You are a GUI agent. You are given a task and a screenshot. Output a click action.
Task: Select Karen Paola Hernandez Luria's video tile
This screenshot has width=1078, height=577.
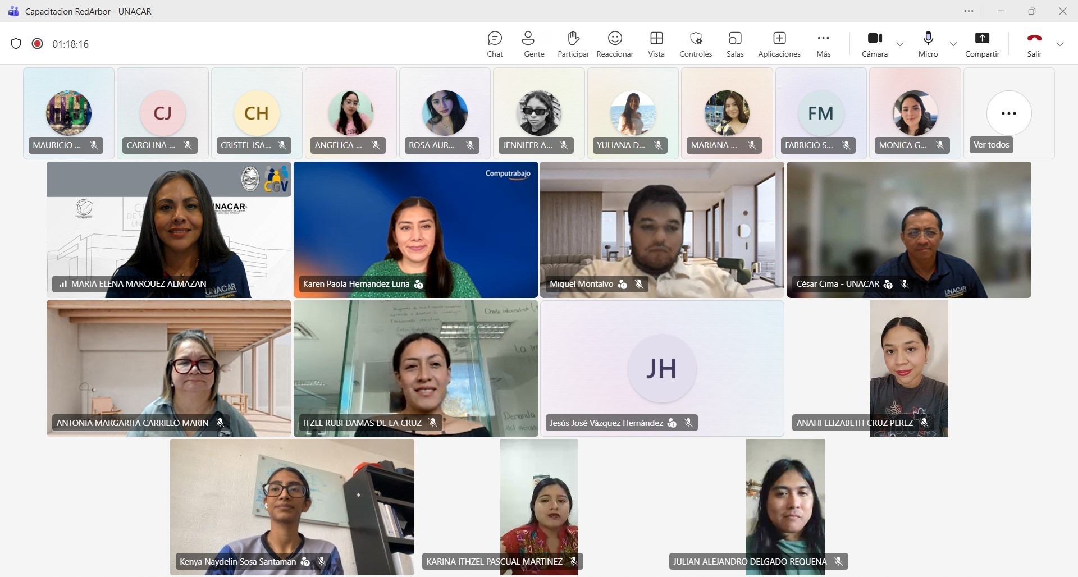pos(415,230)
